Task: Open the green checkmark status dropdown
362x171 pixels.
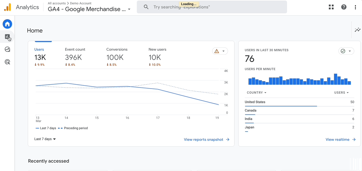Action: coord(346,51)
